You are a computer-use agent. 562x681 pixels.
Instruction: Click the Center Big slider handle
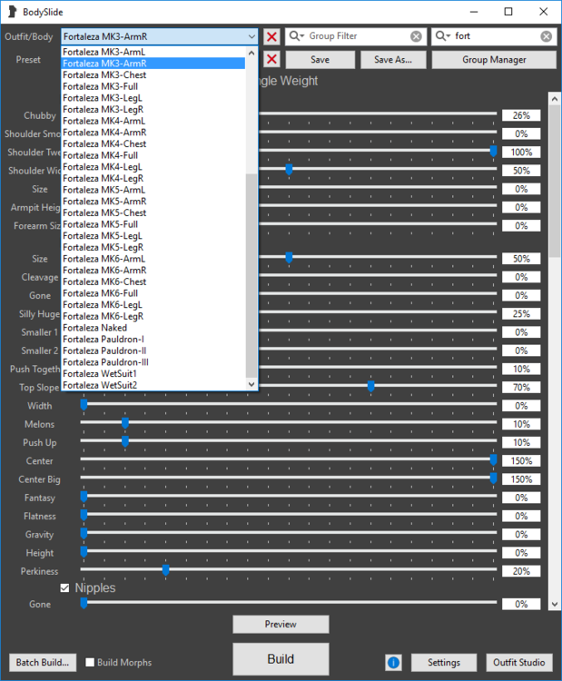click(493, 478)
